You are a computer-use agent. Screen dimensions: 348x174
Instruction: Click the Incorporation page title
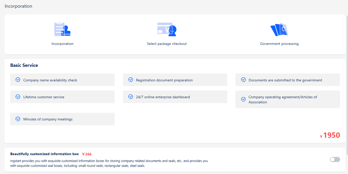(18, 6)
